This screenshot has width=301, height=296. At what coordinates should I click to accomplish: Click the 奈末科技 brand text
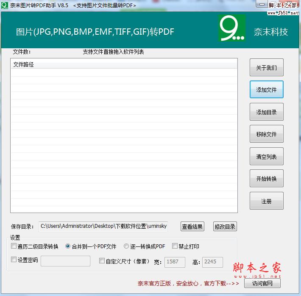point(271,32)
